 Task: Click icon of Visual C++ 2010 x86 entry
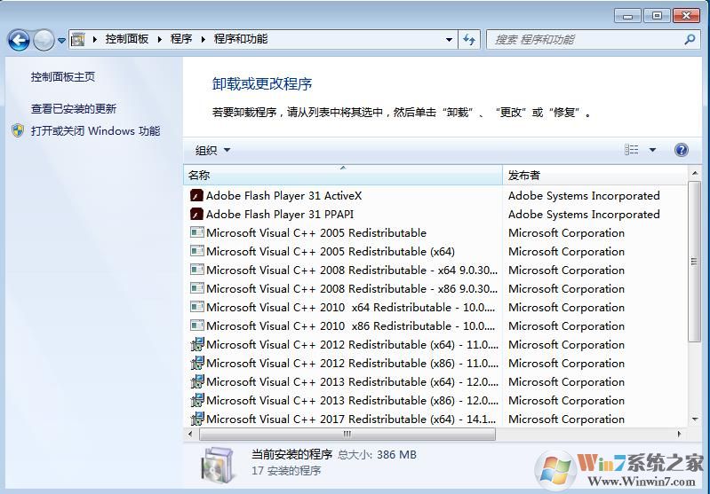click(x=197, y=325)
